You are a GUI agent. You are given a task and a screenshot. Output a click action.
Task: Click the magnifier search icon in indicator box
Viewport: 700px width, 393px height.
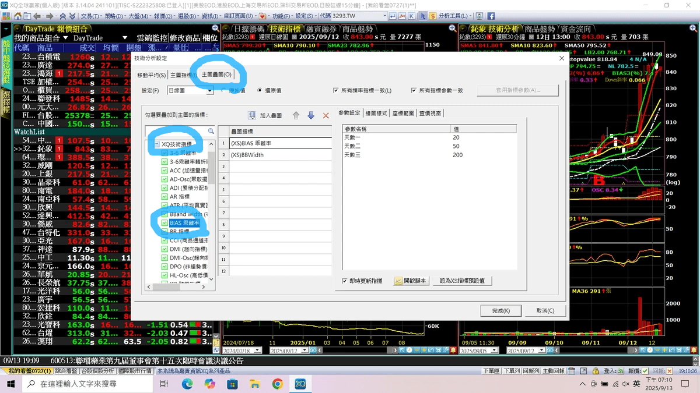click(x=211, y=132)
